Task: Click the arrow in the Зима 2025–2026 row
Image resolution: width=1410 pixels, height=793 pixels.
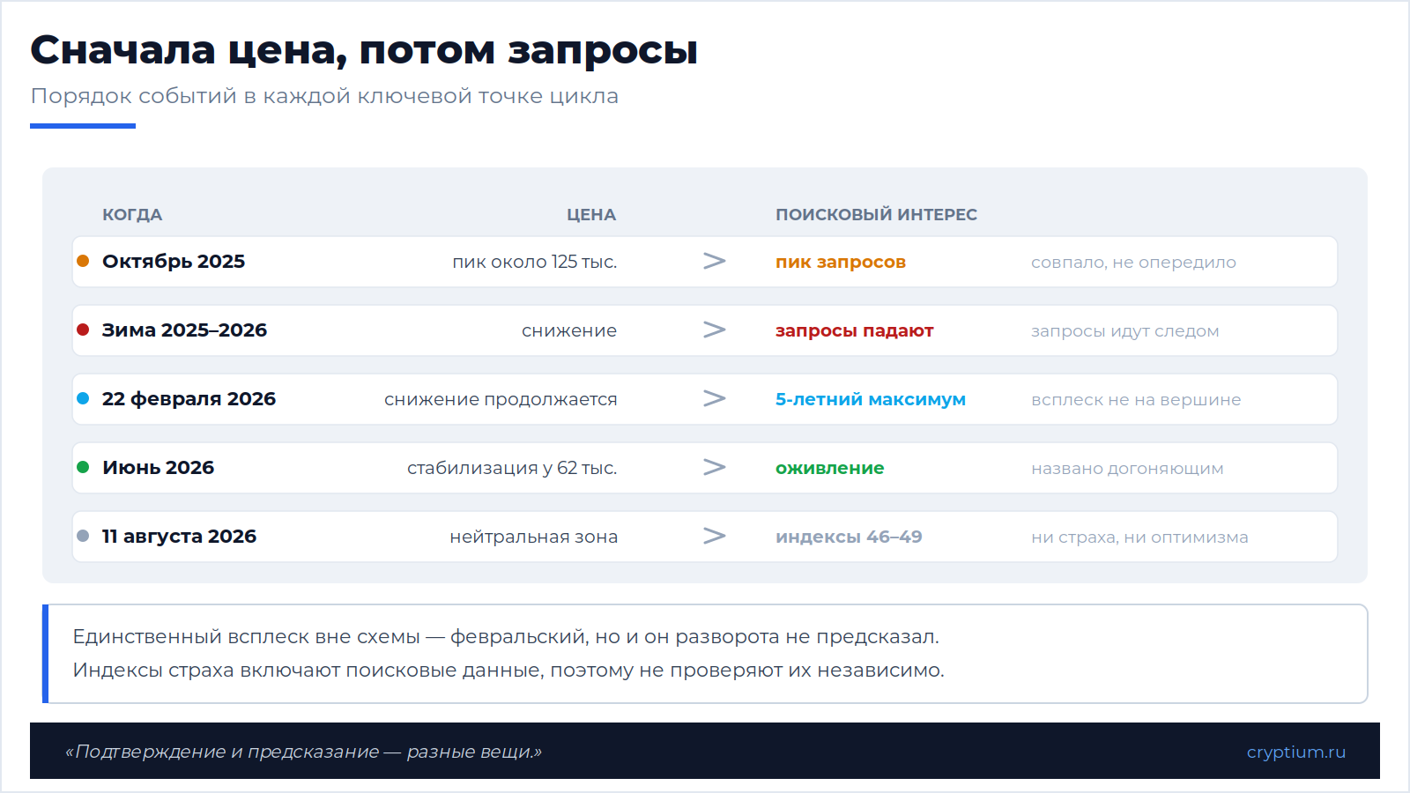Action: pyautogui.click(x=715, y=330)
